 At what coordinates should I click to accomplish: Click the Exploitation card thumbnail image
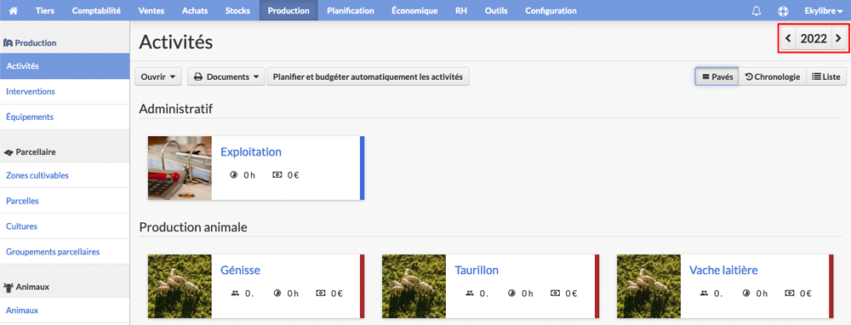coord(180,168)
